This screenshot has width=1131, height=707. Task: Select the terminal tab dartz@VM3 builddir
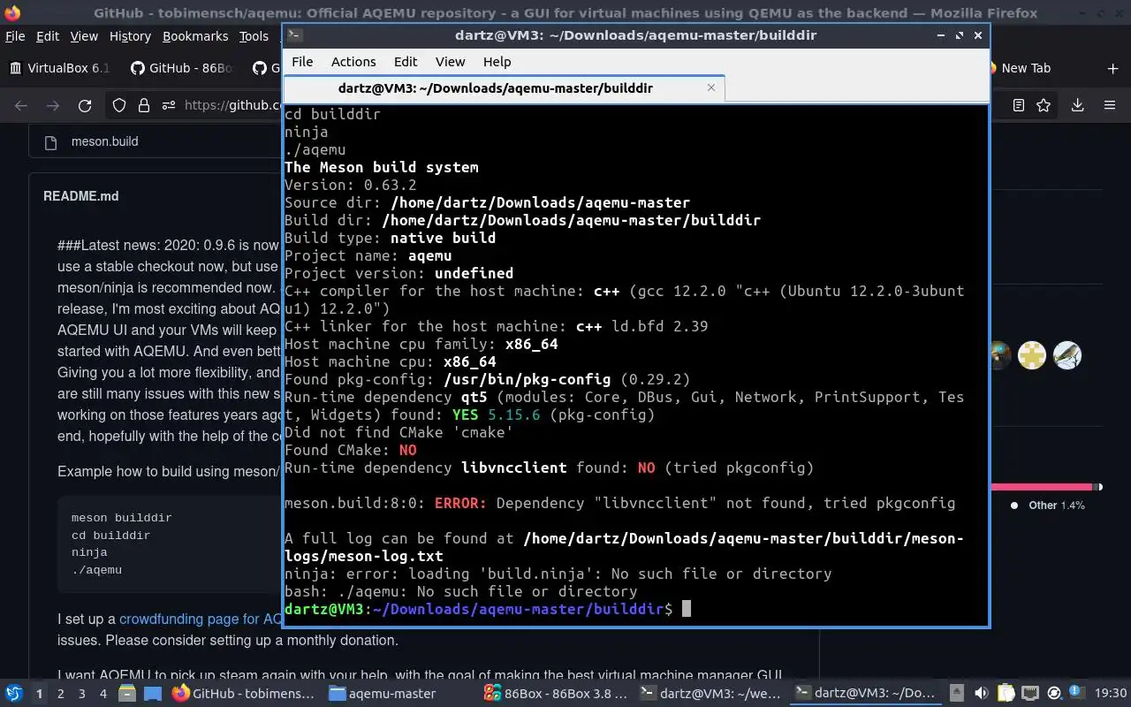(x=504, y=88)
